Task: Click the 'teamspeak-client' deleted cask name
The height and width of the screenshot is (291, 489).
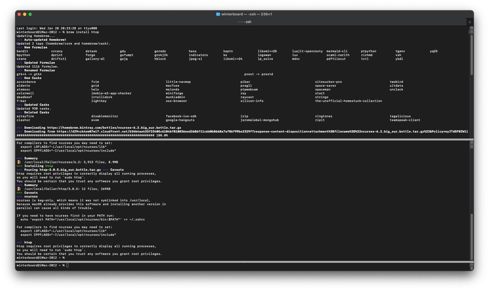Action: point(405,120)
